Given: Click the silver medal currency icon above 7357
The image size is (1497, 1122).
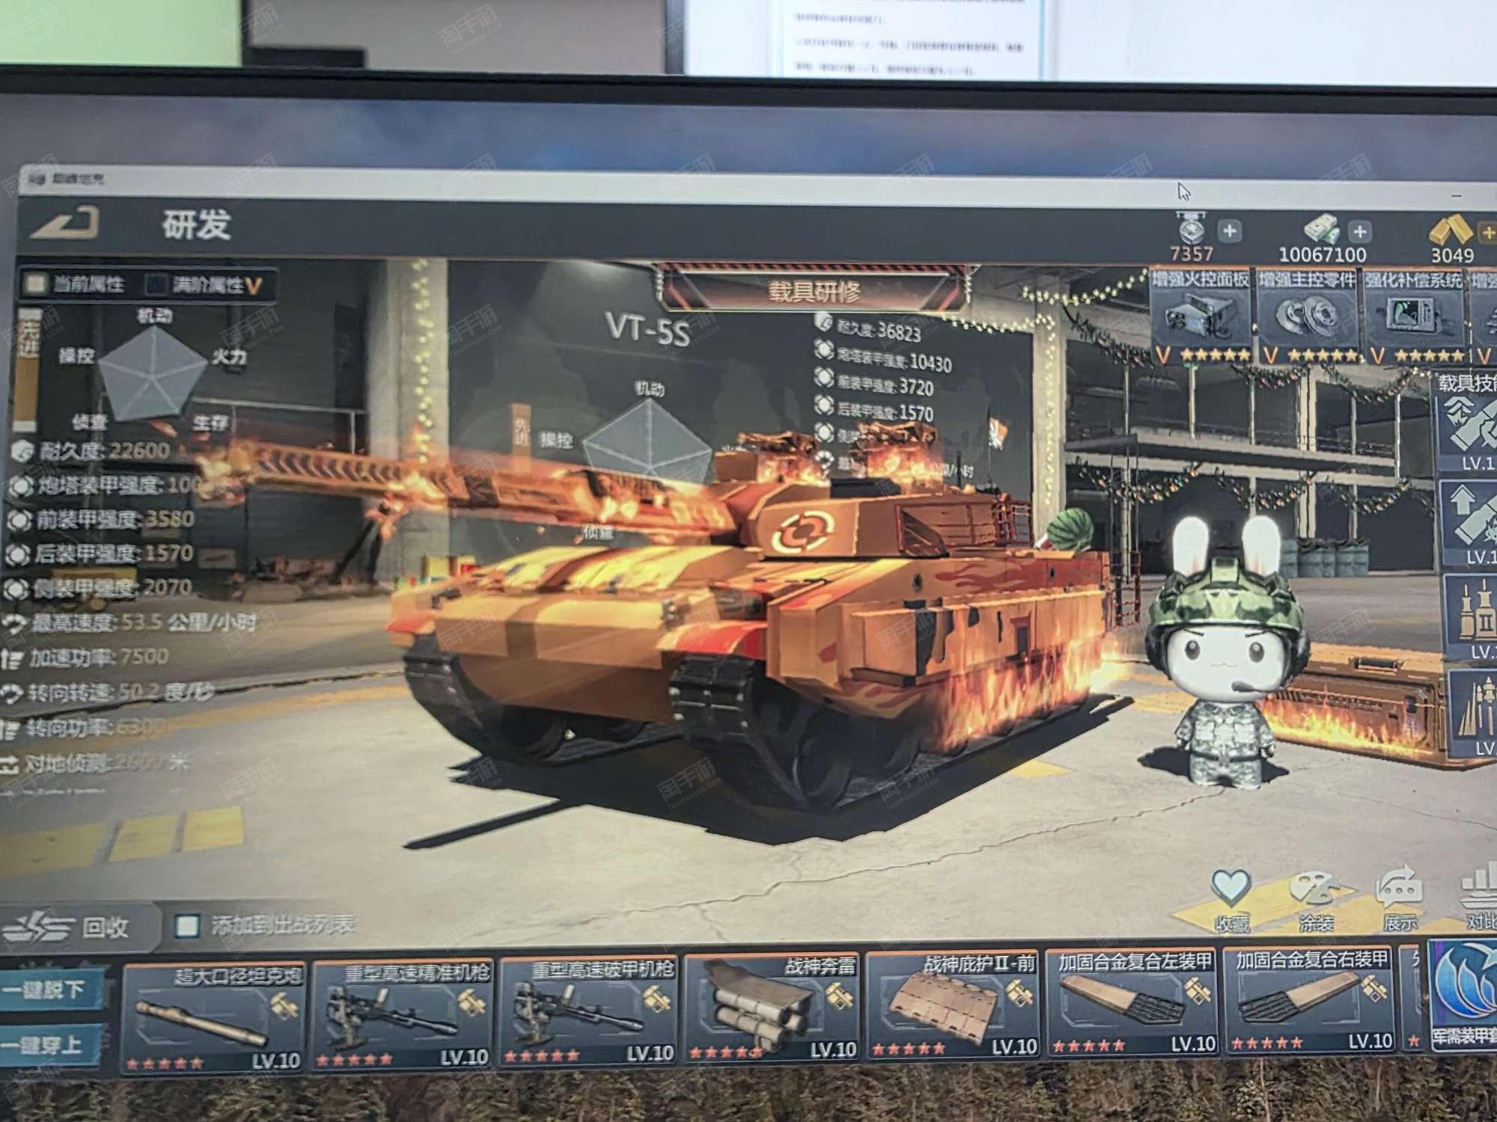Looking at the screenshot, I should pyautogui.click(x=1190, y=227).
